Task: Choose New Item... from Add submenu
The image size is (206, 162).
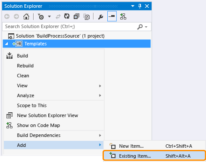Action: [x=155, y=146]
